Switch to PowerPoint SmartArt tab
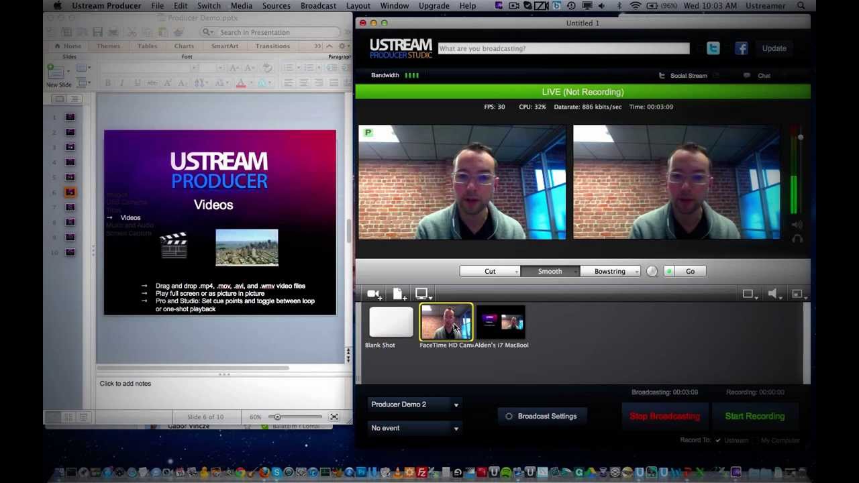859x483 pixels. (225, 46)
